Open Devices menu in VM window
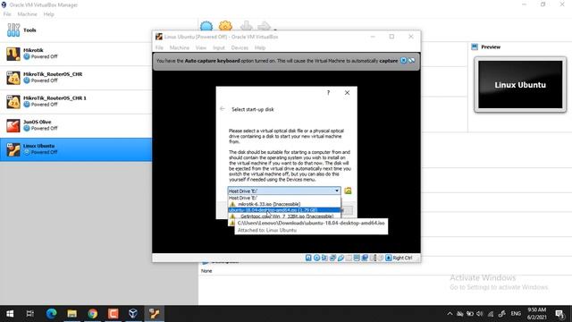The image size is (572, 322). 240,47
